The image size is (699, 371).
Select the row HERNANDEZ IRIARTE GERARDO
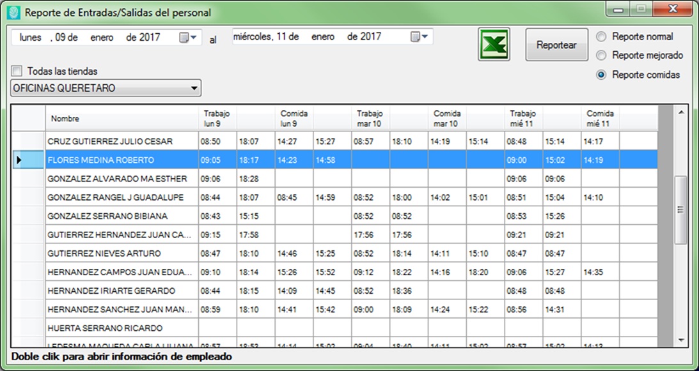click(x=122, y=291)
